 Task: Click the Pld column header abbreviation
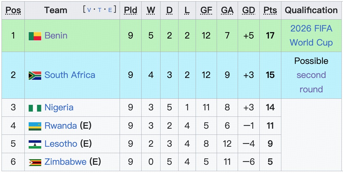click(130, 10)
